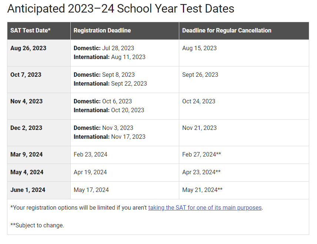Select the Oct 7, 2023 test date cell

pyautogui.click(x=26, y=75)
